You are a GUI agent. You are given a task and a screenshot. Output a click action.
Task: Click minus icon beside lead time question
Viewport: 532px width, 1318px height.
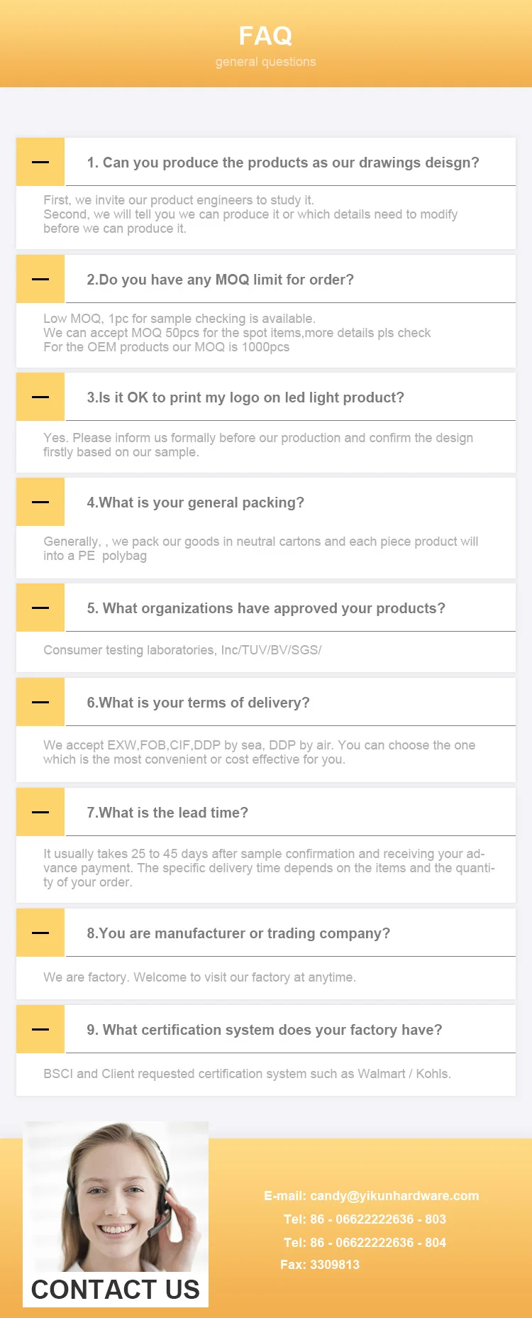point(40,812)
